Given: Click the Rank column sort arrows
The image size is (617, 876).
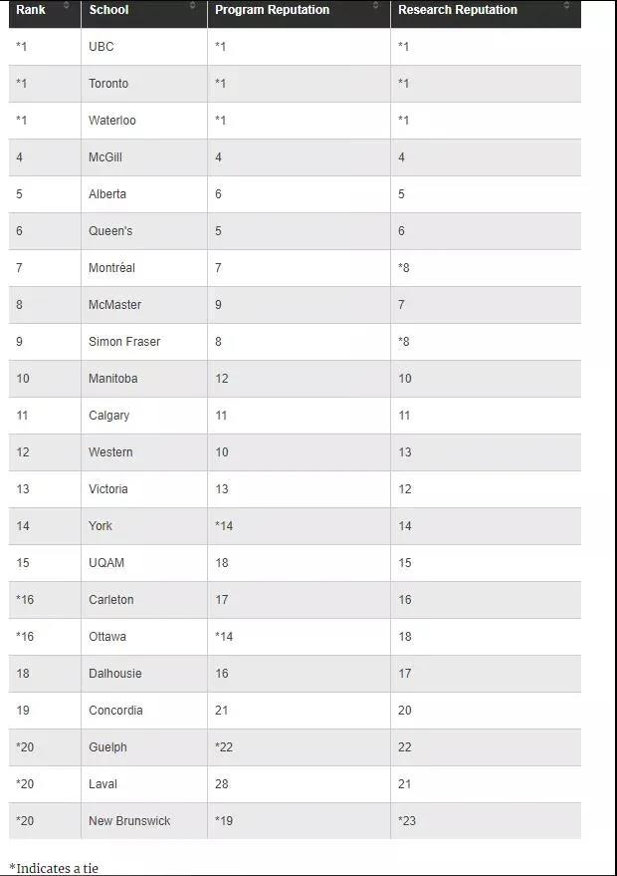Looking at the screenshot, I should tap(67, 7).
